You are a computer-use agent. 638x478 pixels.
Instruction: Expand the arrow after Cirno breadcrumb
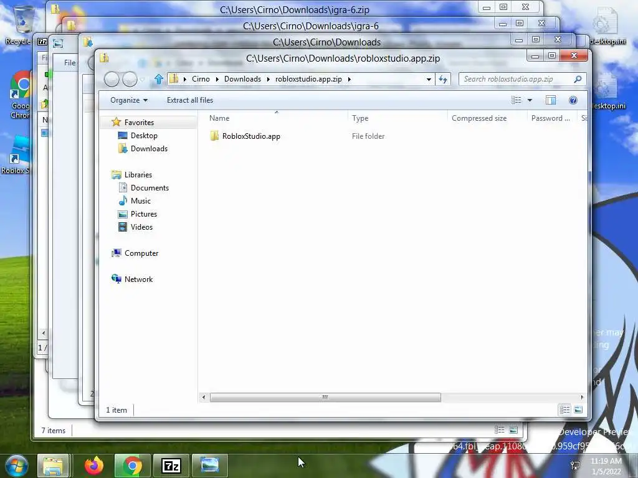[x=217, y=79]
